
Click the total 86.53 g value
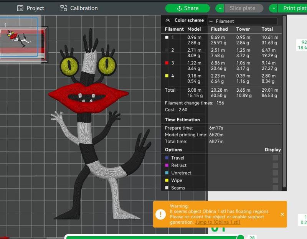click(269, 96)
